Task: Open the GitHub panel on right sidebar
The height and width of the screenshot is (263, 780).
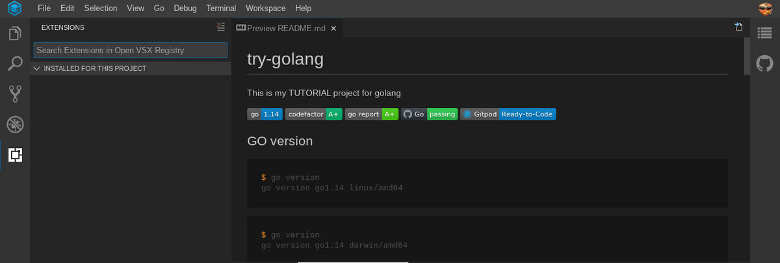Action: tap(764, 63)
